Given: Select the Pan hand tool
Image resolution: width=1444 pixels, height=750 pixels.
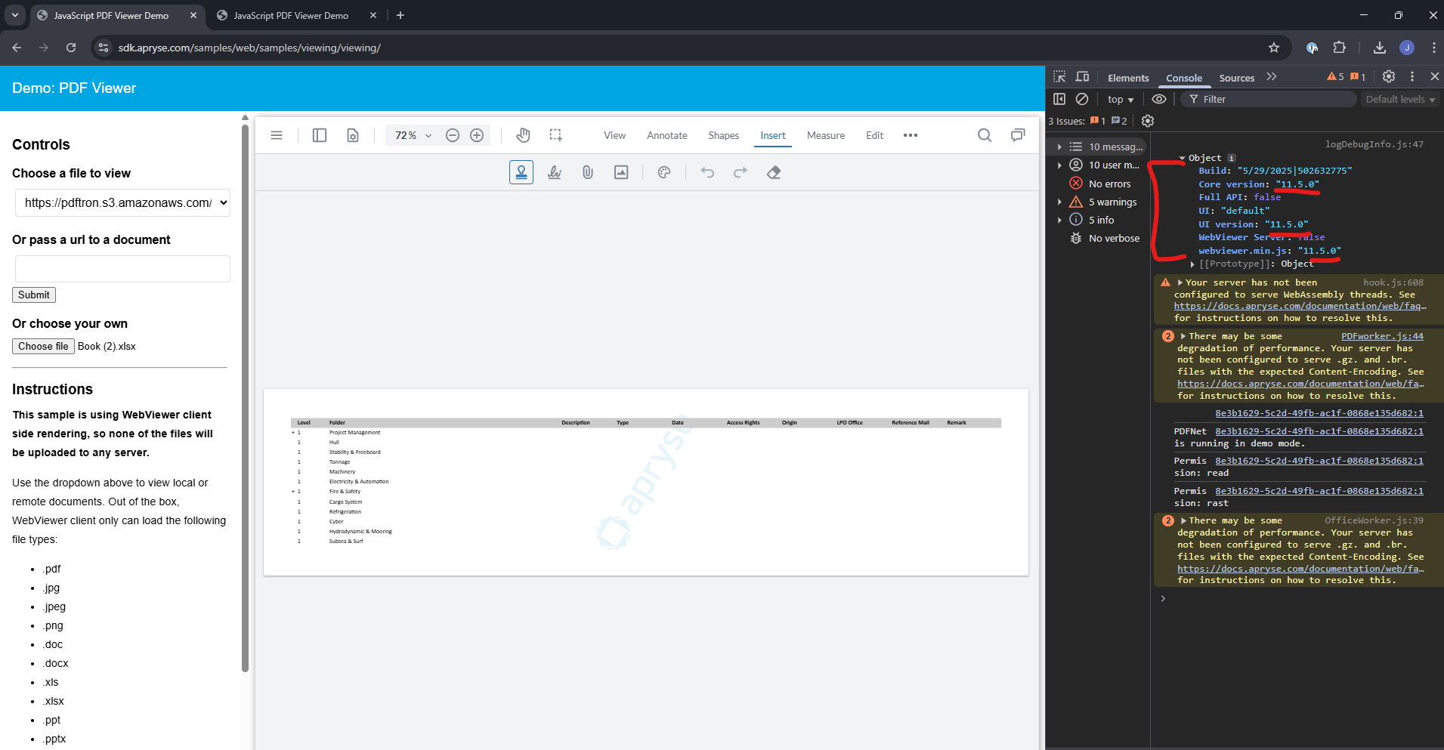Looking at the screenshot, I should pos(523,135).
